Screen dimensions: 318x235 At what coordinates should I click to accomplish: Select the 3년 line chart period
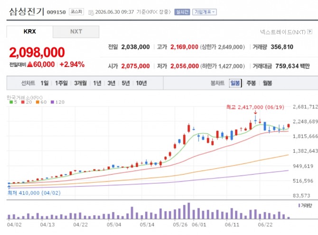point(112,83)
